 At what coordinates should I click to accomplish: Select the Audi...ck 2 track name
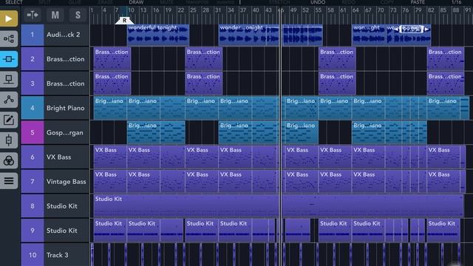pyautogui.click(x=63, y=35)
